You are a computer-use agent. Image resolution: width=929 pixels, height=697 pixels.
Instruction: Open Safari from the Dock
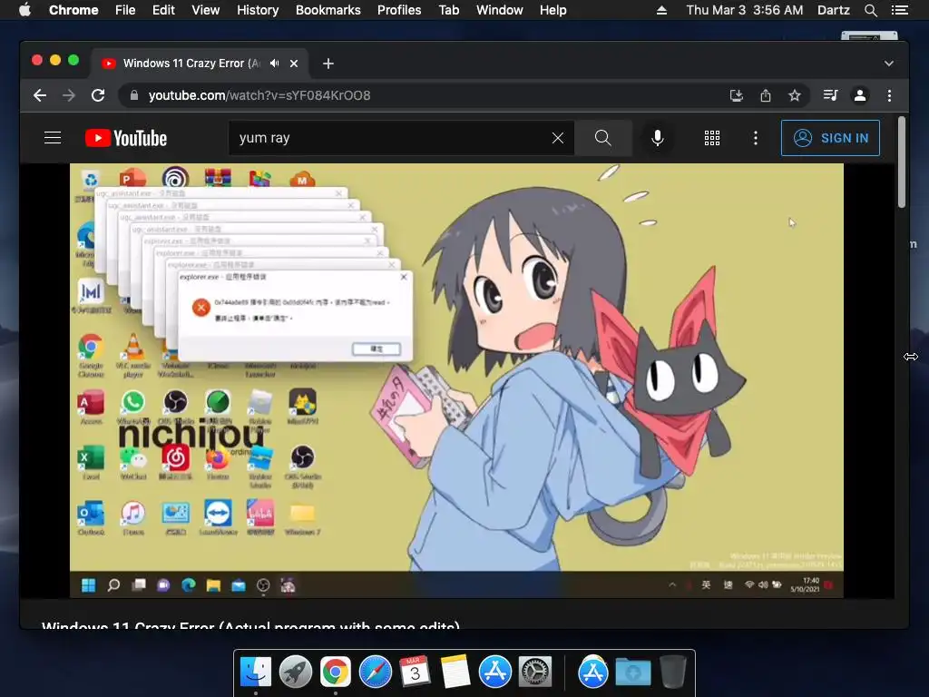pyautogui.click(x=375, y=672)
